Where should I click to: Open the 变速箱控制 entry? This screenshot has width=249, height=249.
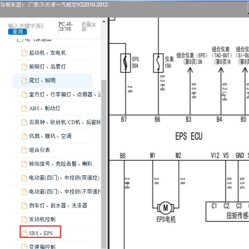click(x=42, y=247)
